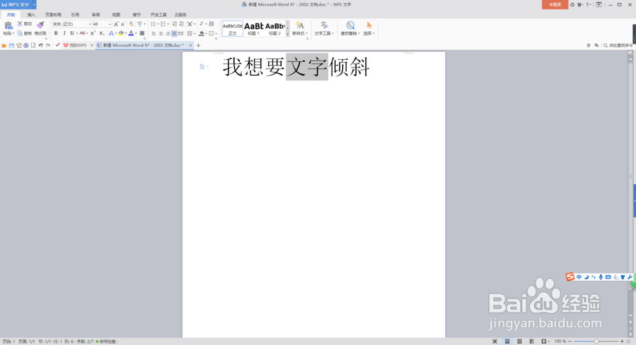The width and height of the screenshot is (636, 345).
Task: Click the increase indent icon
Action: 181,24
